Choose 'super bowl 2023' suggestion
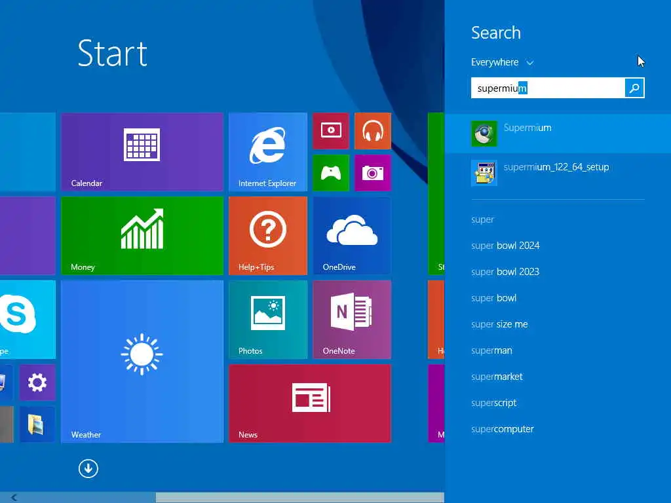The width and height of the screenshot is (671, 503). click(x=505, y=272)
